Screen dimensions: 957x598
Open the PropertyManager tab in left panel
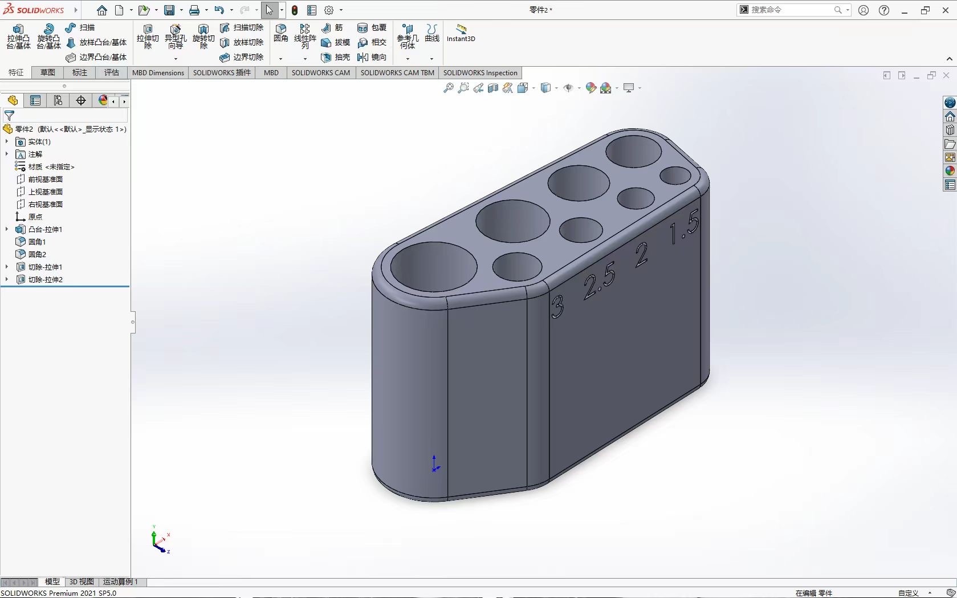pyautogui.click(x=35, y=101)
